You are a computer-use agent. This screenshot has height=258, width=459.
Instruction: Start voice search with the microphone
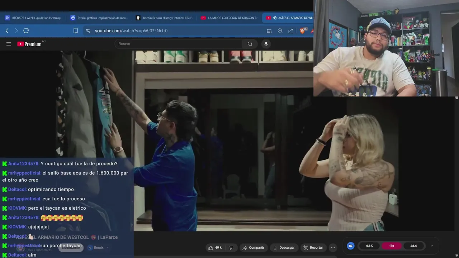click(266, 44)
